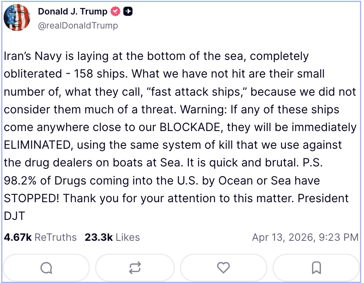The width and height of the screenshot is (364, 283).
Task: Click the reply speech bubble icon
Action: 46,267
